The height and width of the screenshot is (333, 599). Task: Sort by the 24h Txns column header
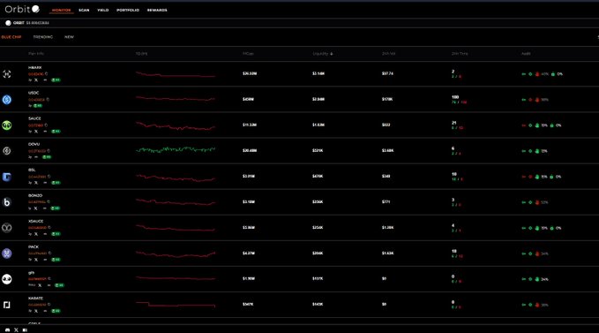coord(460,54)
